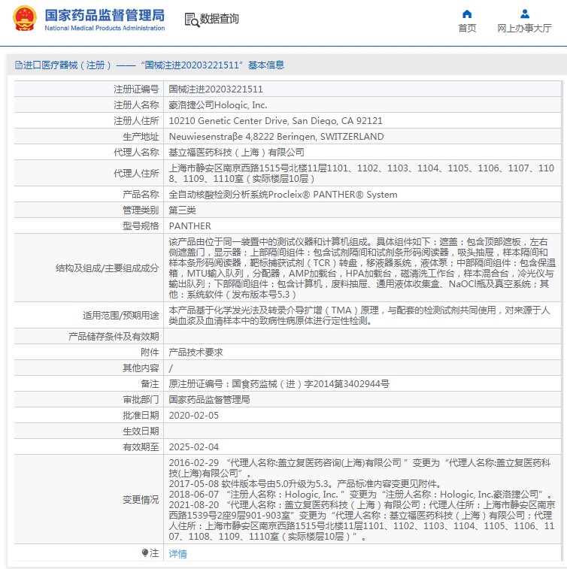
Task: Select management category 第三类
Action: (x=182, y=210)
